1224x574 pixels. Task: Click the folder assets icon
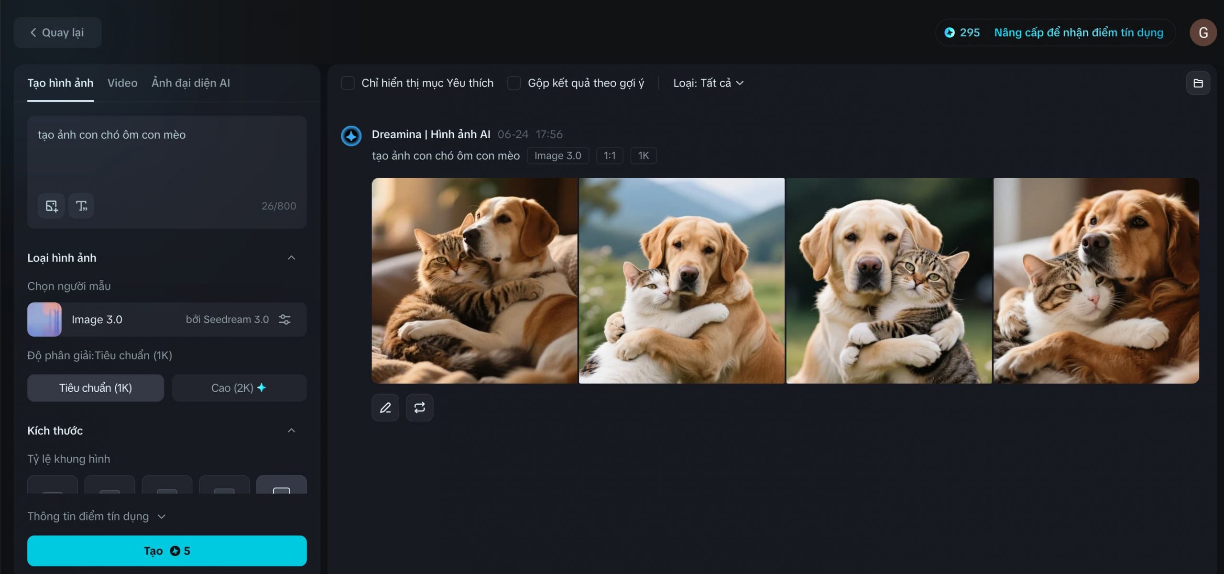(1198, 83)
